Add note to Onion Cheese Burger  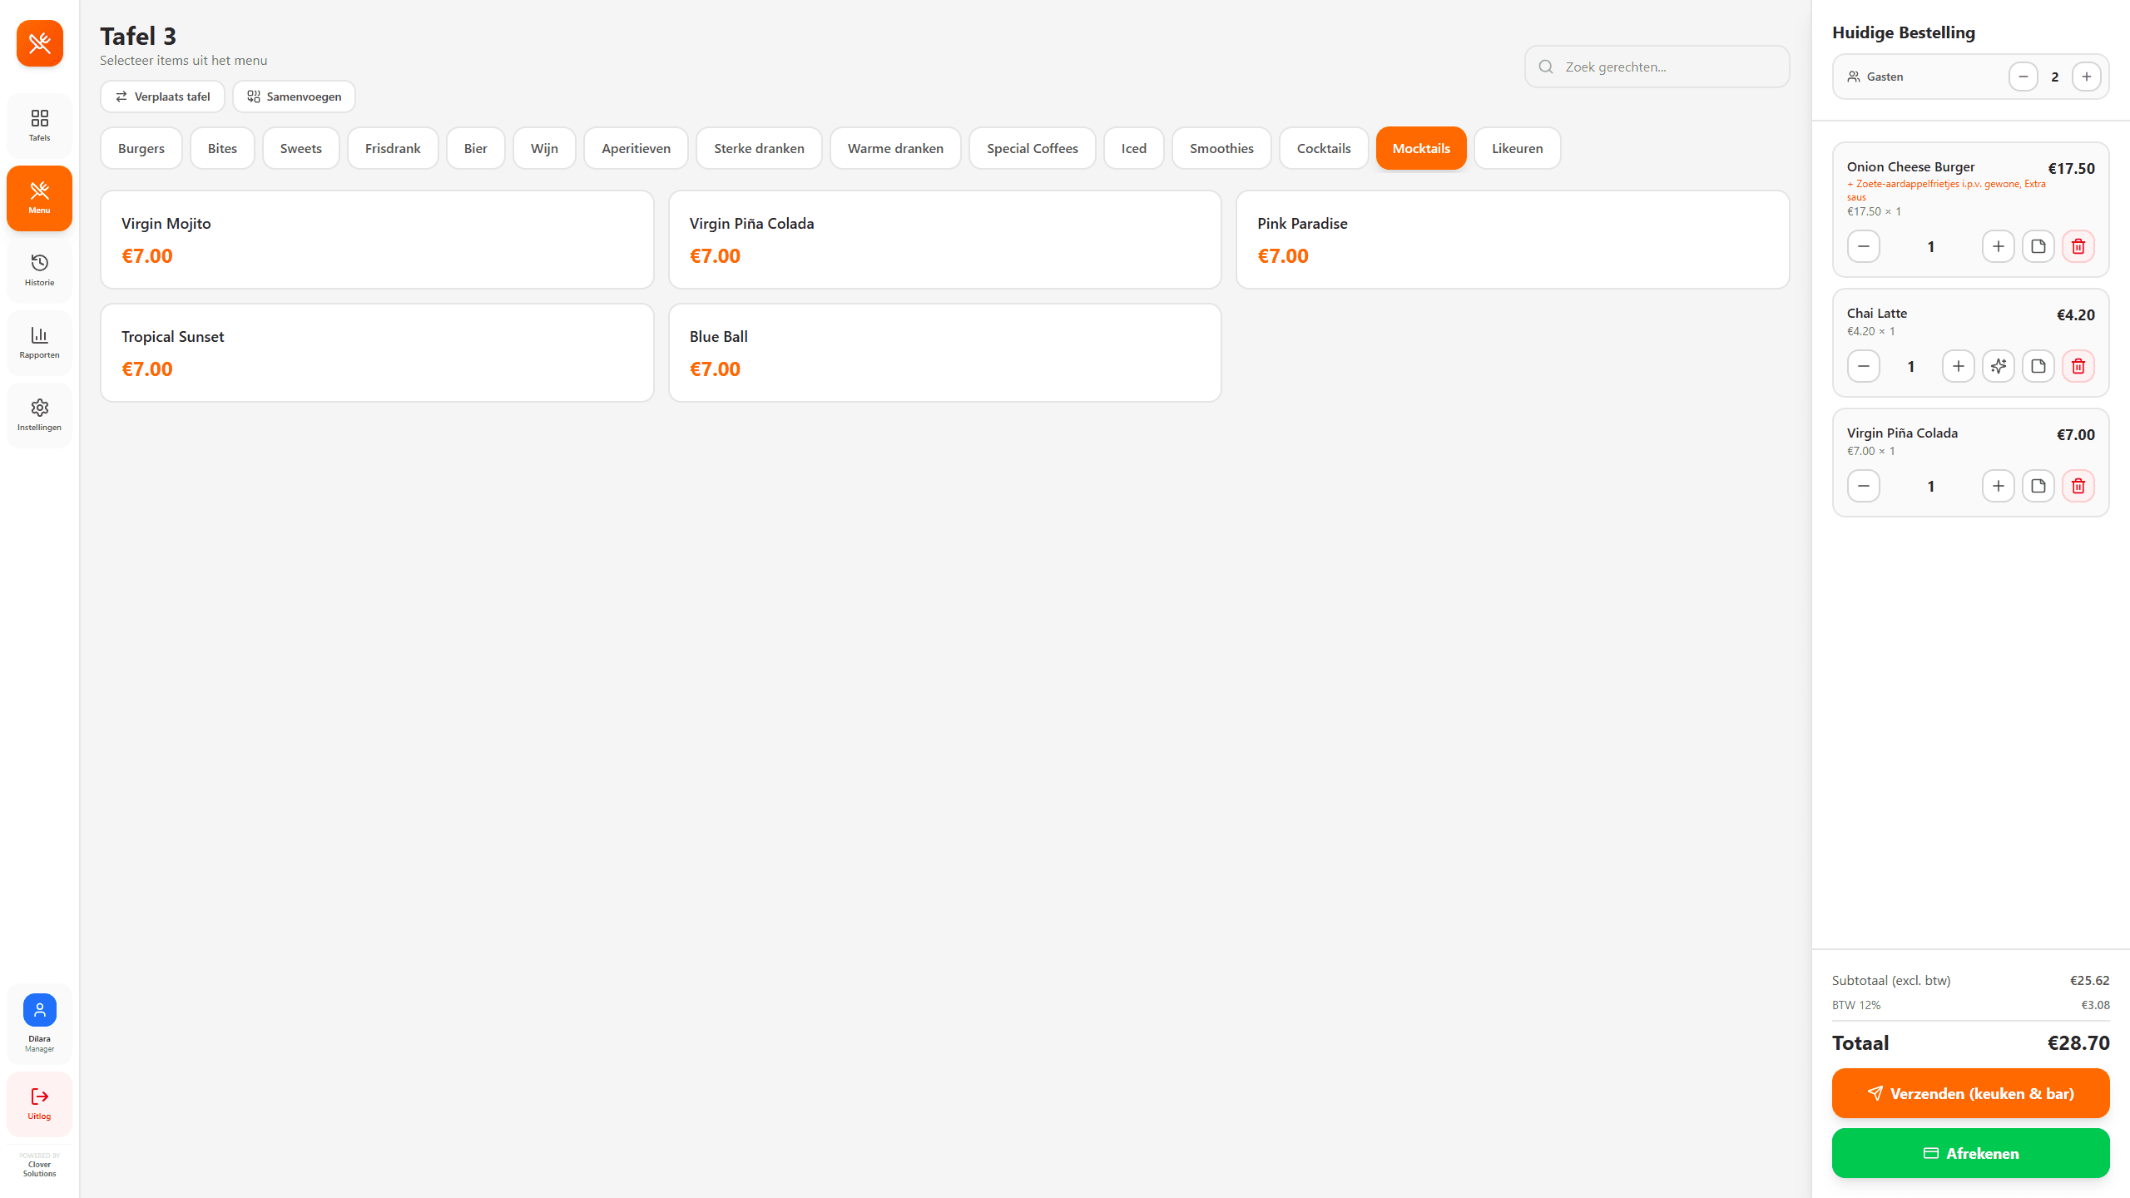2038,246
